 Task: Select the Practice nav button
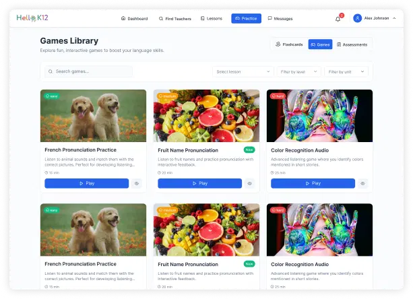pos(247,18)
